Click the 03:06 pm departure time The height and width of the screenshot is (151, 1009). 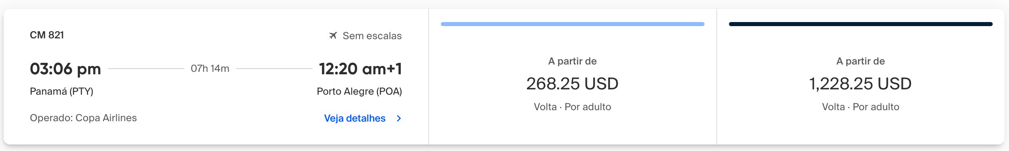click(x=65, y=69)
